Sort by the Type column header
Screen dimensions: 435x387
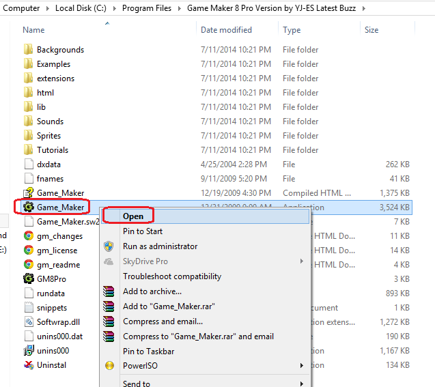[292, 30]
